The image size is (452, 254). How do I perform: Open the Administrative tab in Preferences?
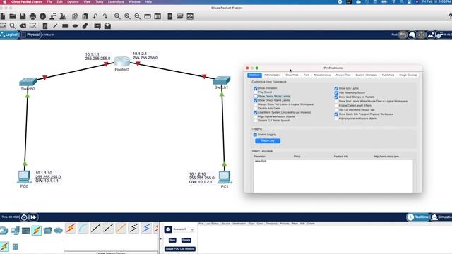273,75
